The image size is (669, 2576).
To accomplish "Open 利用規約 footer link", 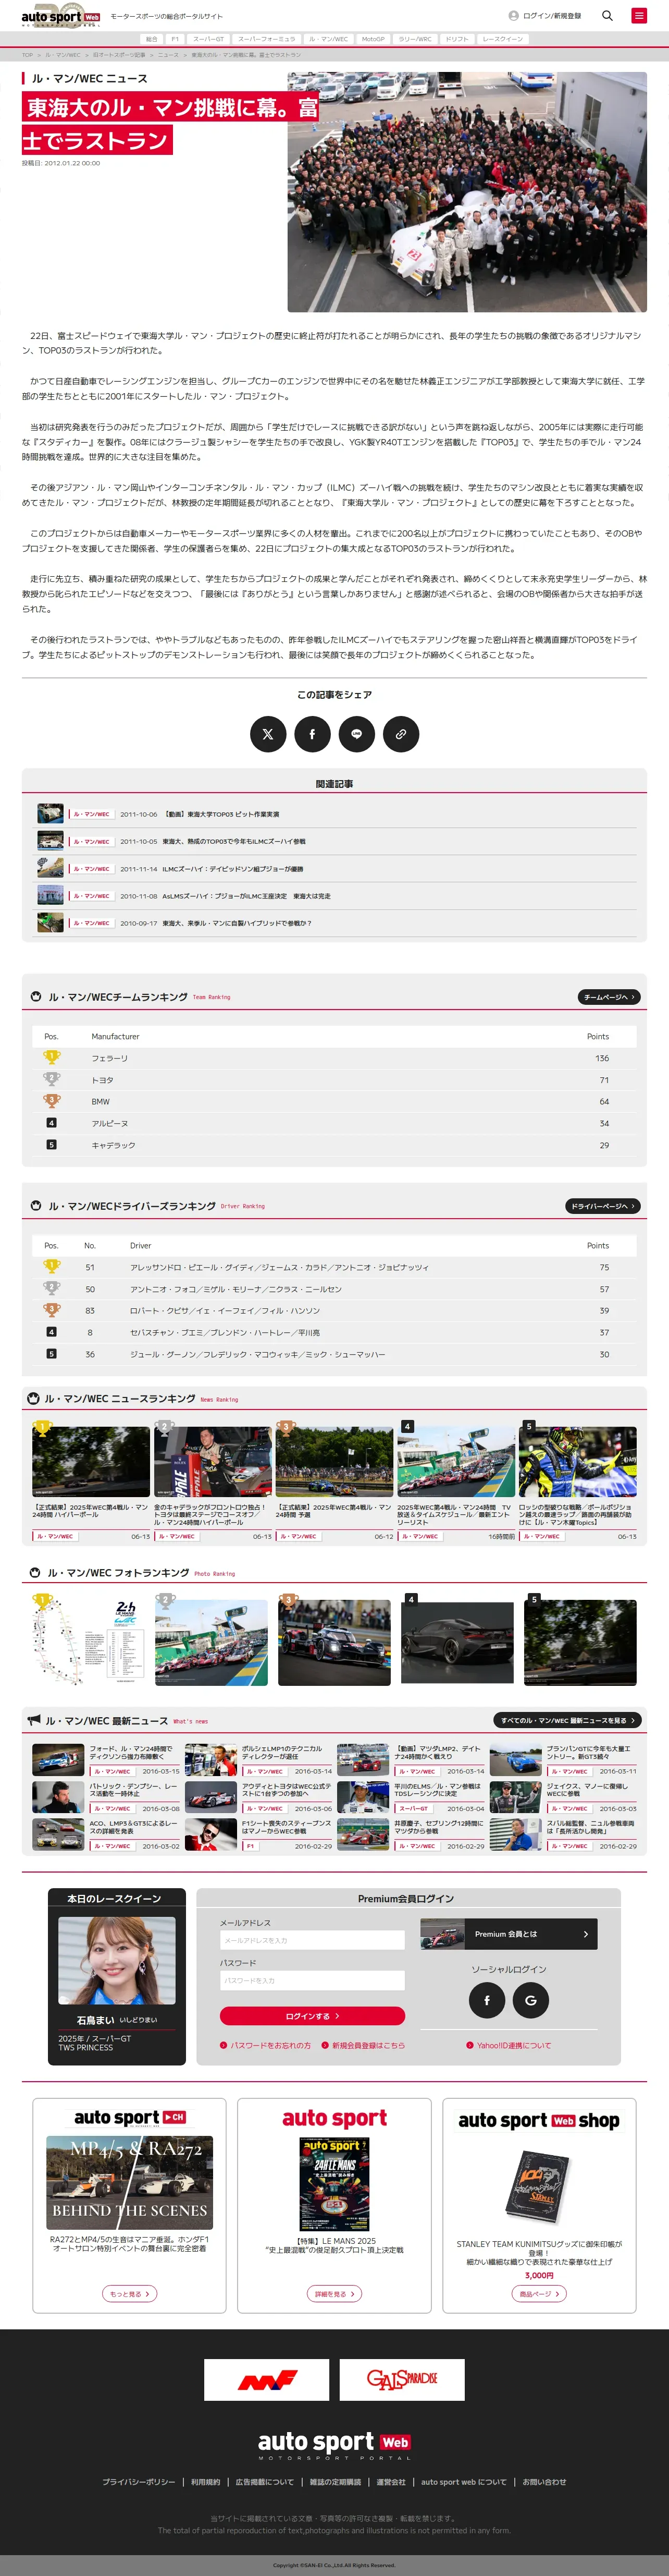I will click(x=206, y=2481).
